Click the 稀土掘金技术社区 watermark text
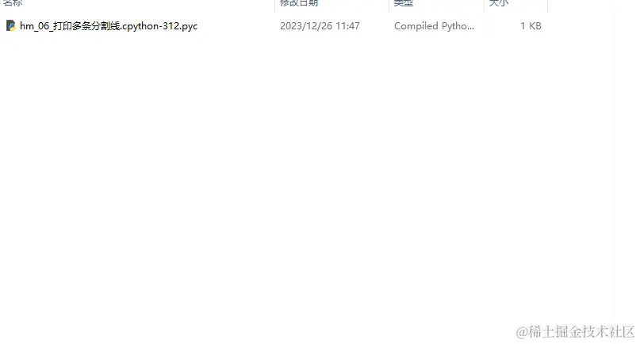The height and width of the screenshot is (344, 640). coord(581,332)
